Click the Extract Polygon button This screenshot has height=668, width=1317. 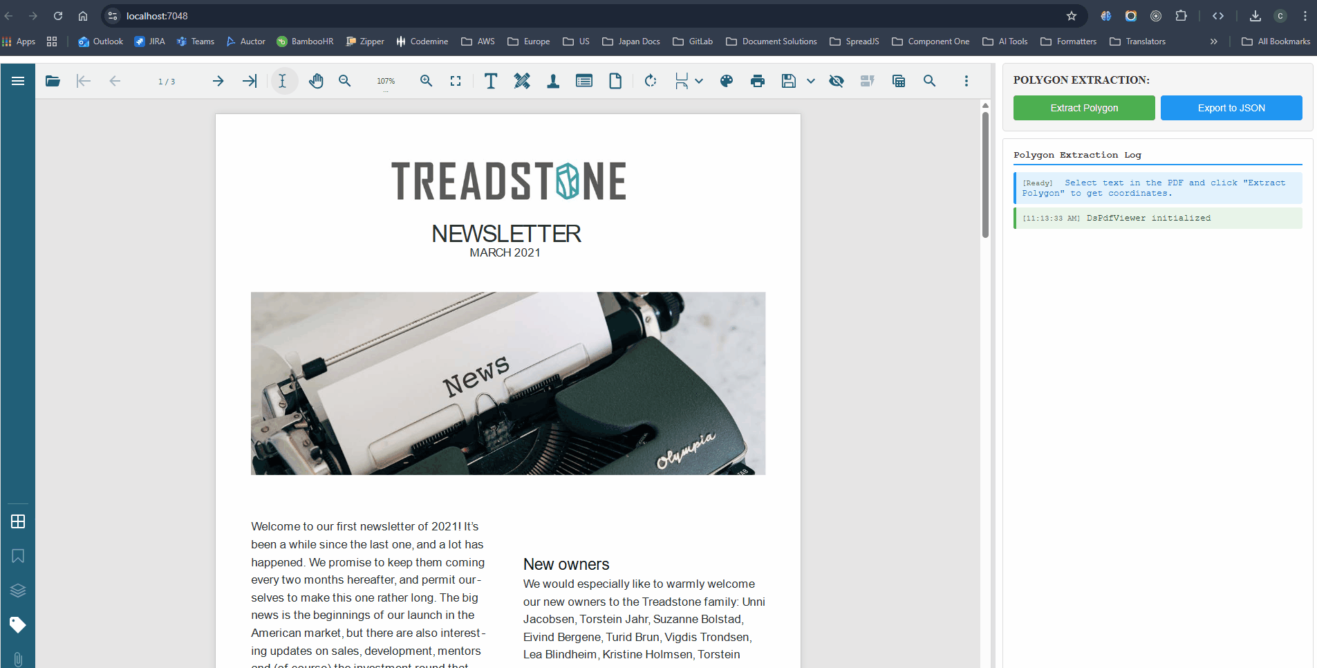coord(1083,108)
